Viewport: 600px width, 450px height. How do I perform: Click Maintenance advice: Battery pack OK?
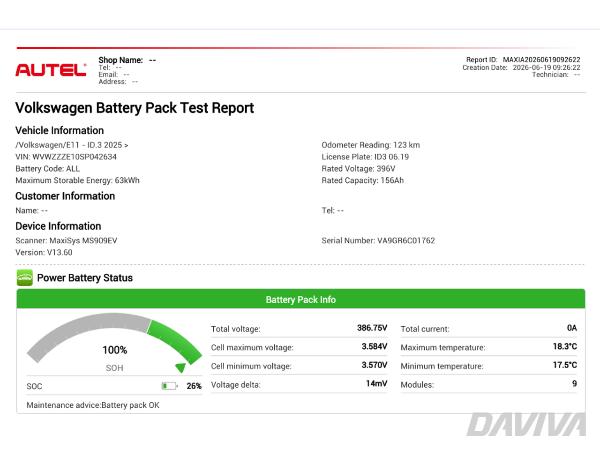point(93,405)
